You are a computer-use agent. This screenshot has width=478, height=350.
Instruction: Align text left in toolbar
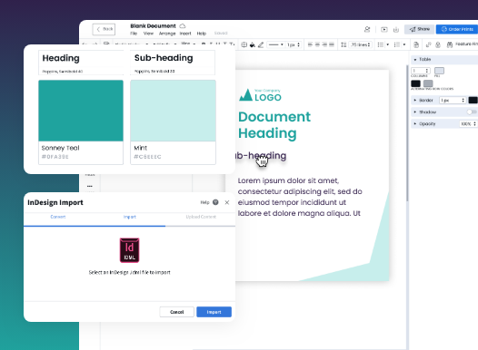(310, 44)
